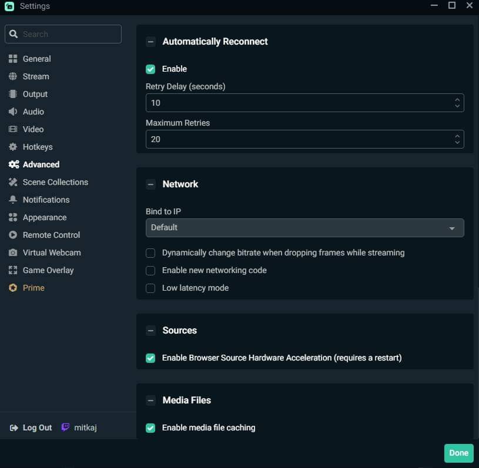Check Dynamically change bitrate option

click(150, 253)
